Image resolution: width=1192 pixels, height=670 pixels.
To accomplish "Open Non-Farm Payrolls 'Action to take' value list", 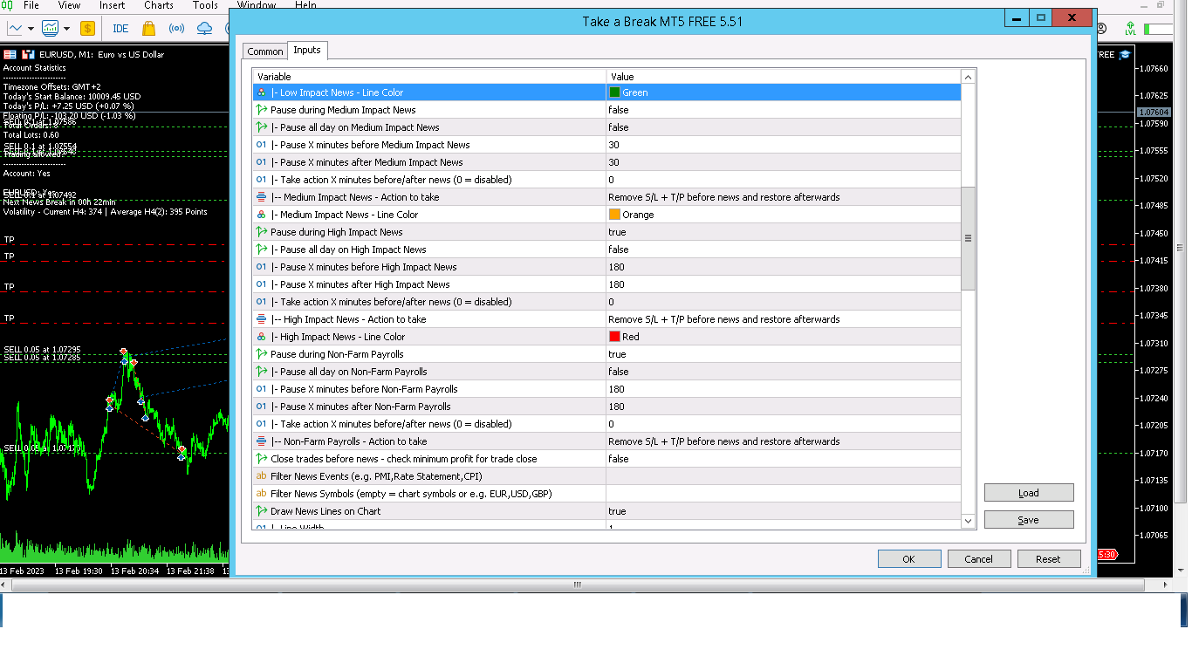I will (784, 441).
